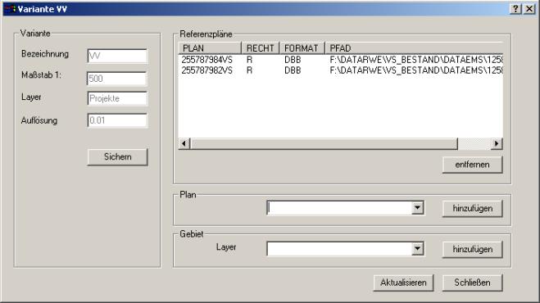
Task: Click the left arrow of horizontal scrollbar
Action: [184, 143]
